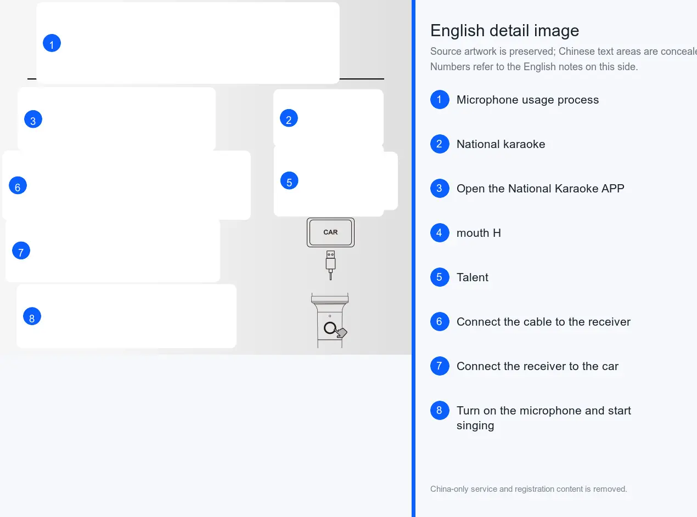
Task: Click badge 5 beside 'Talent'
Action: point(440,277)
